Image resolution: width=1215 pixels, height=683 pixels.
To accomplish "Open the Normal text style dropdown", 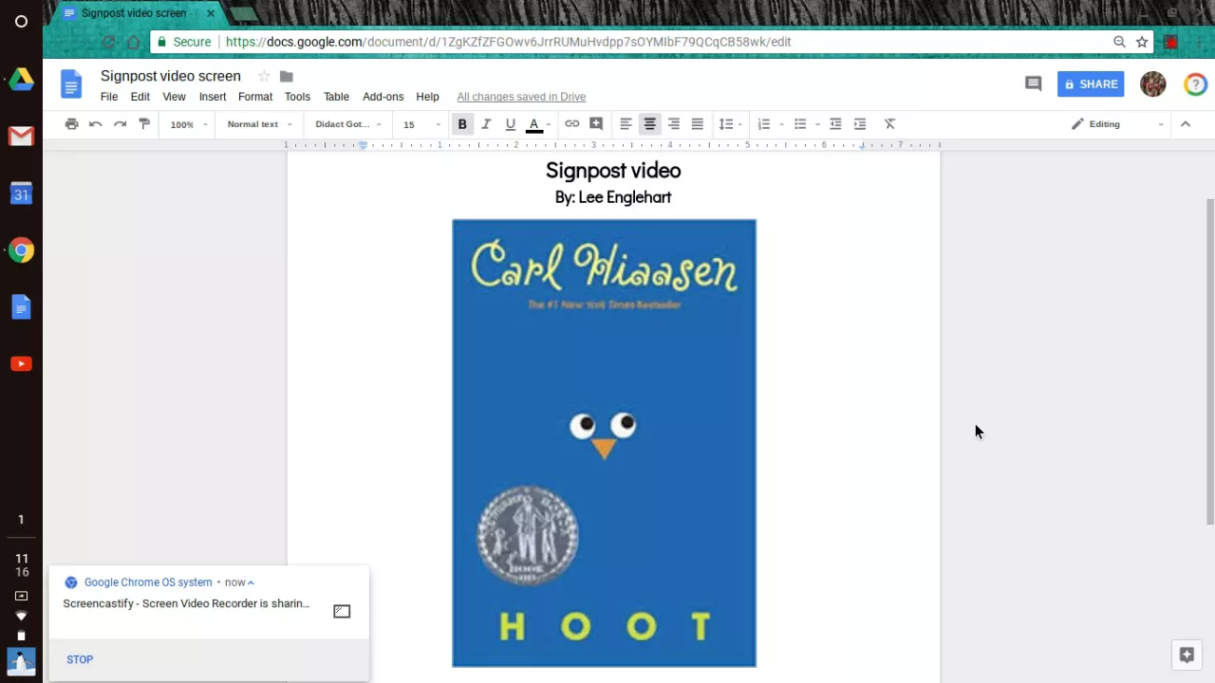I will tap(260, 124).
